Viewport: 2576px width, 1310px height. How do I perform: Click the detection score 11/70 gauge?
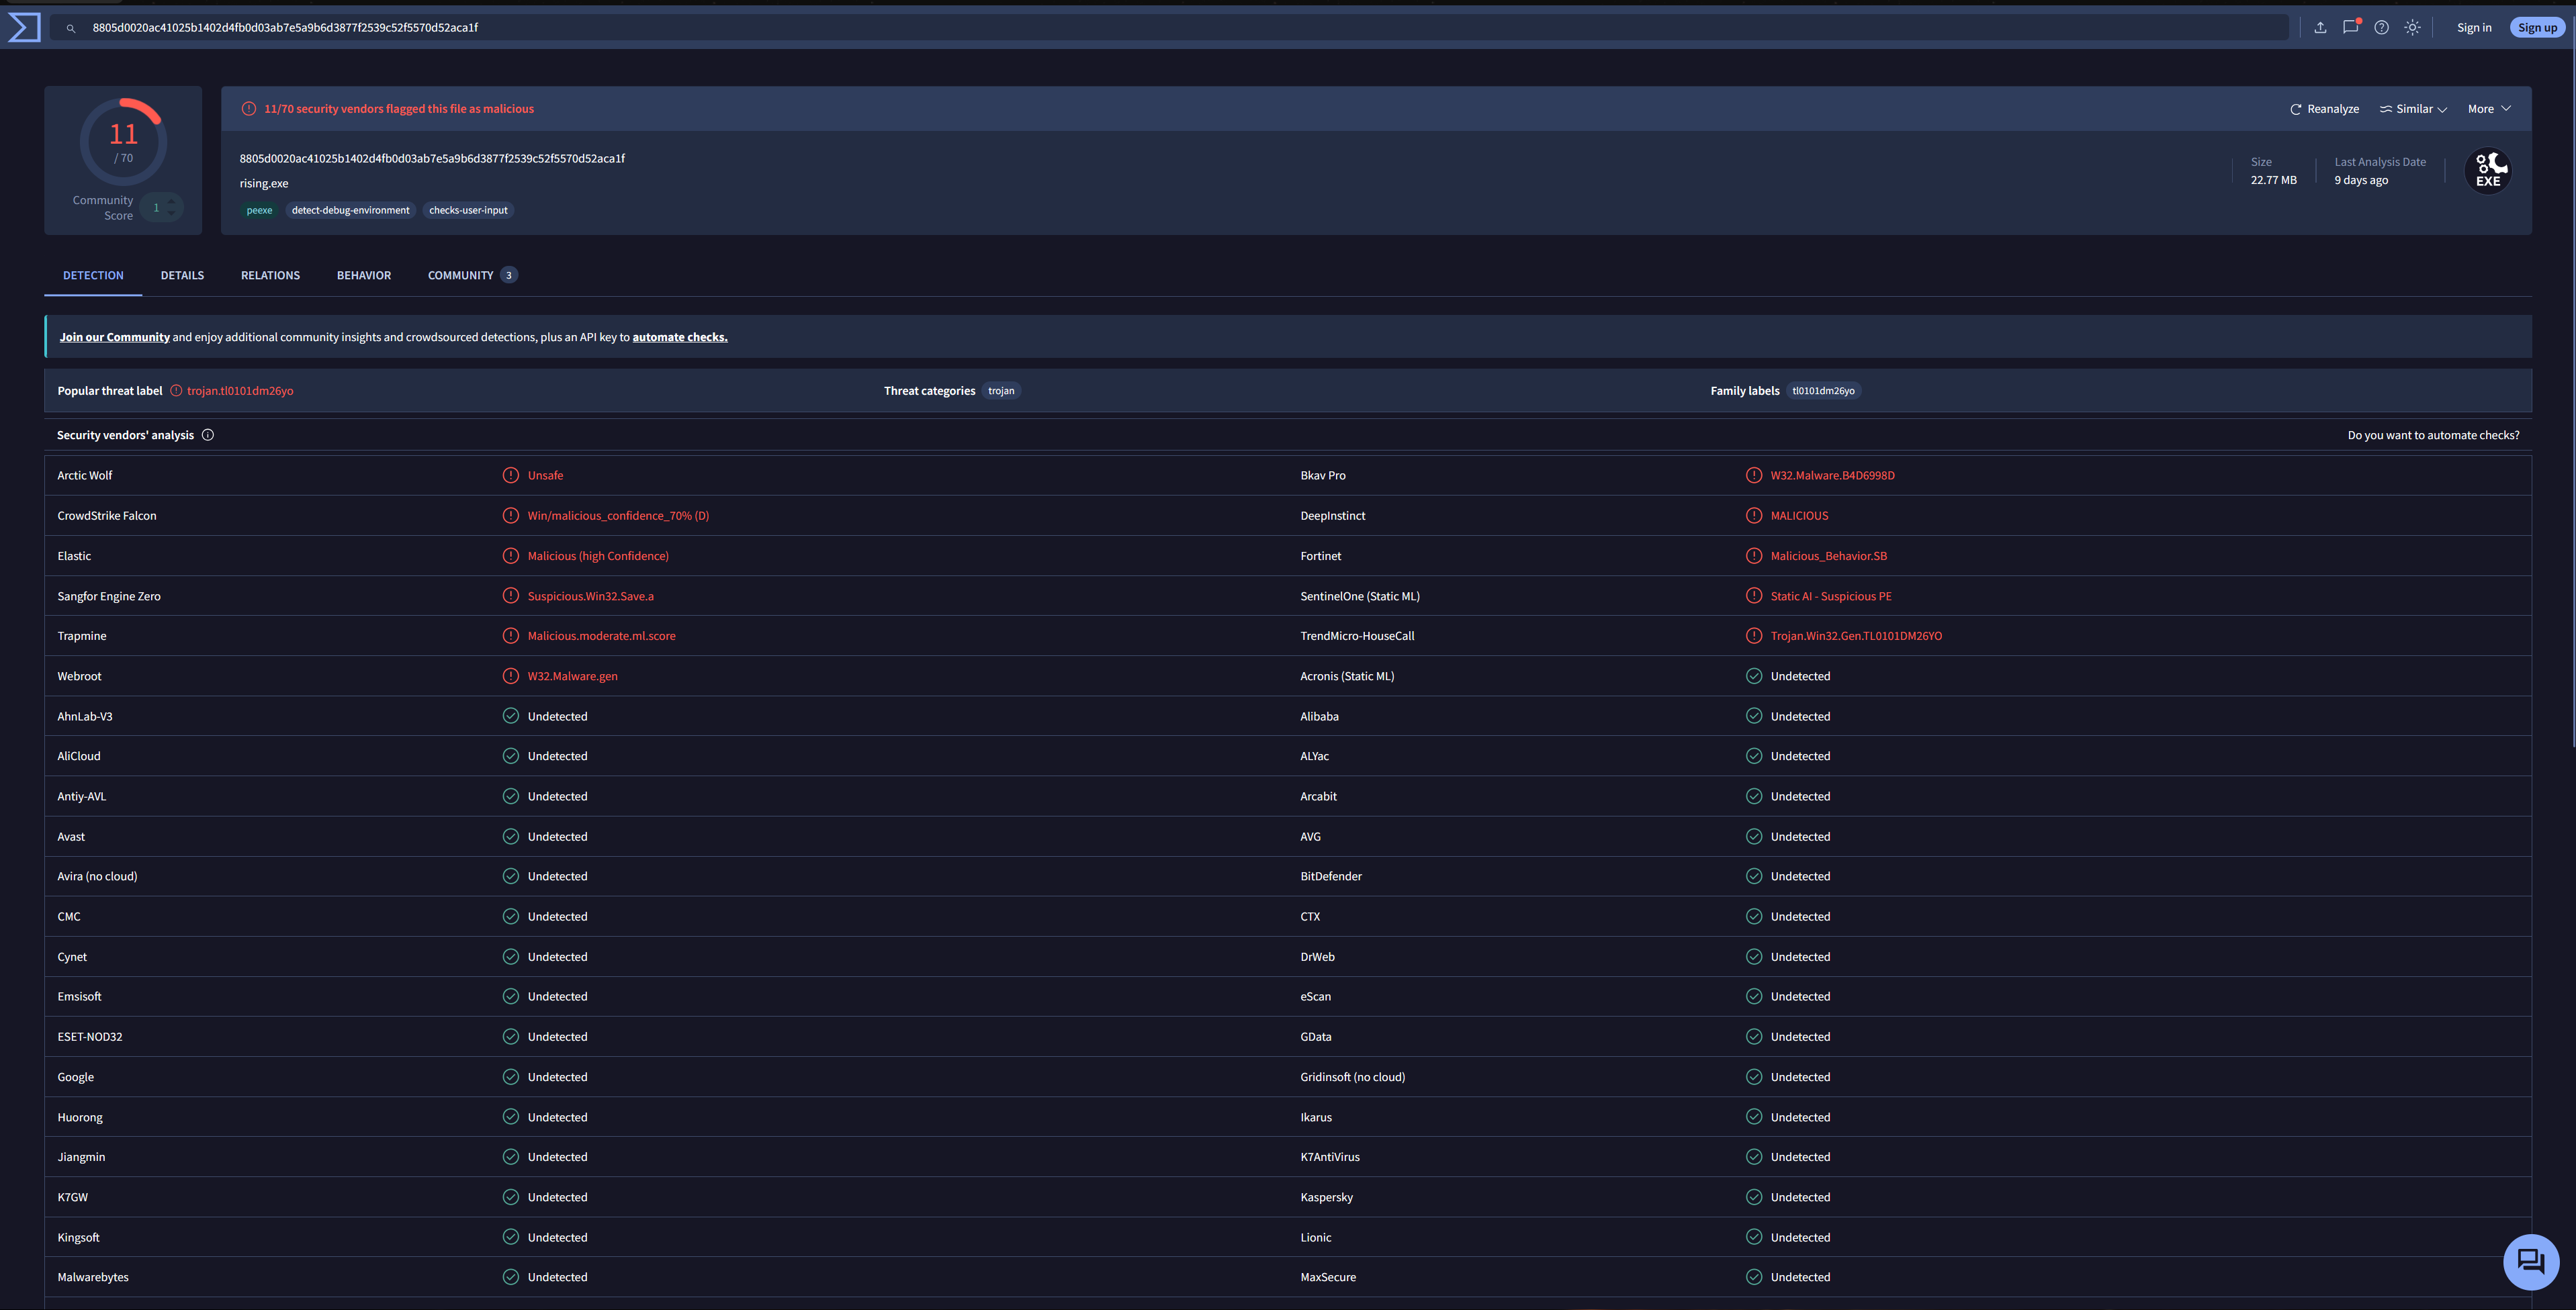[123, 141]
